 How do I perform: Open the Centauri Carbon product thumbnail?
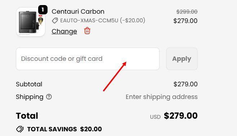click(31, 22)
